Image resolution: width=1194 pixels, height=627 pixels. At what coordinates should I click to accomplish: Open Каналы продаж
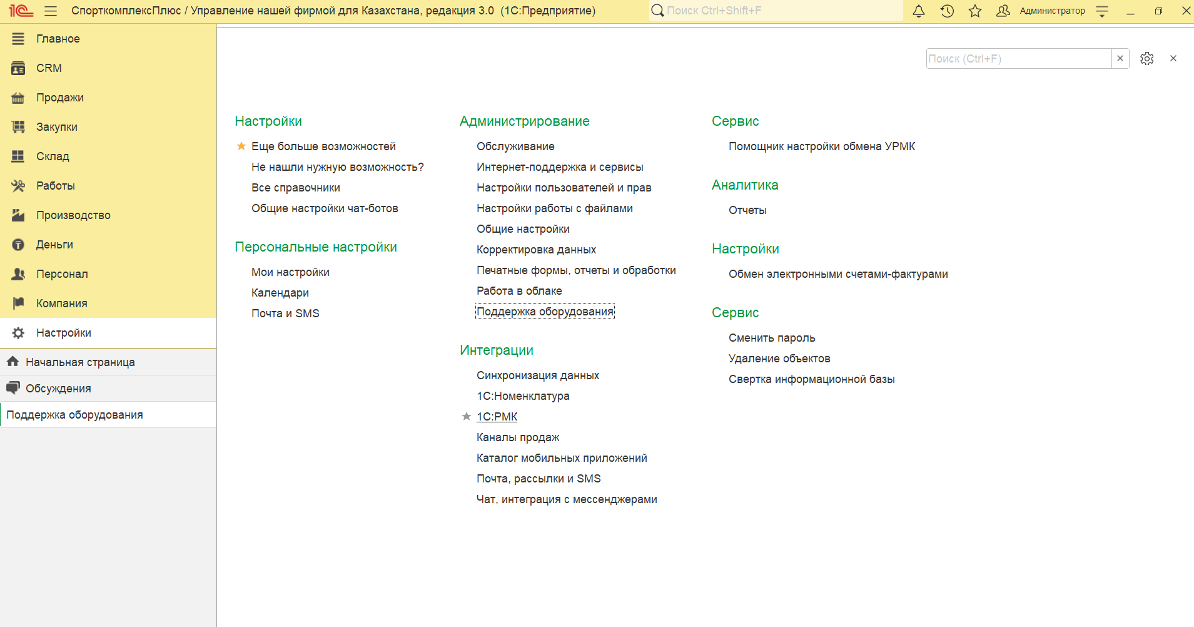point(518,437)
